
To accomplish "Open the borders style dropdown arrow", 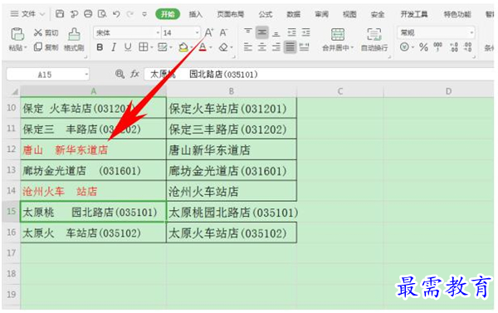I will click(x=152, y=47).
